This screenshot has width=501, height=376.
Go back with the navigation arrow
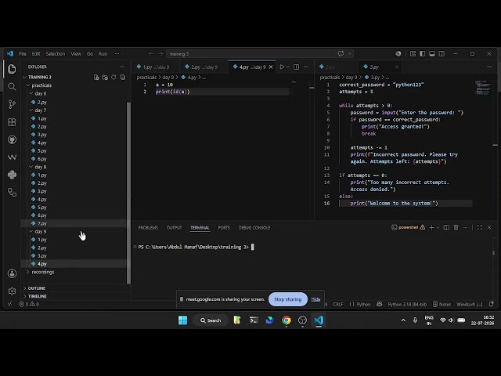coord(151,54)
